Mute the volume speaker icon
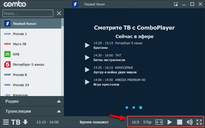Image resolution: width=205 pixels, height=128 pixels. (189, 122)
